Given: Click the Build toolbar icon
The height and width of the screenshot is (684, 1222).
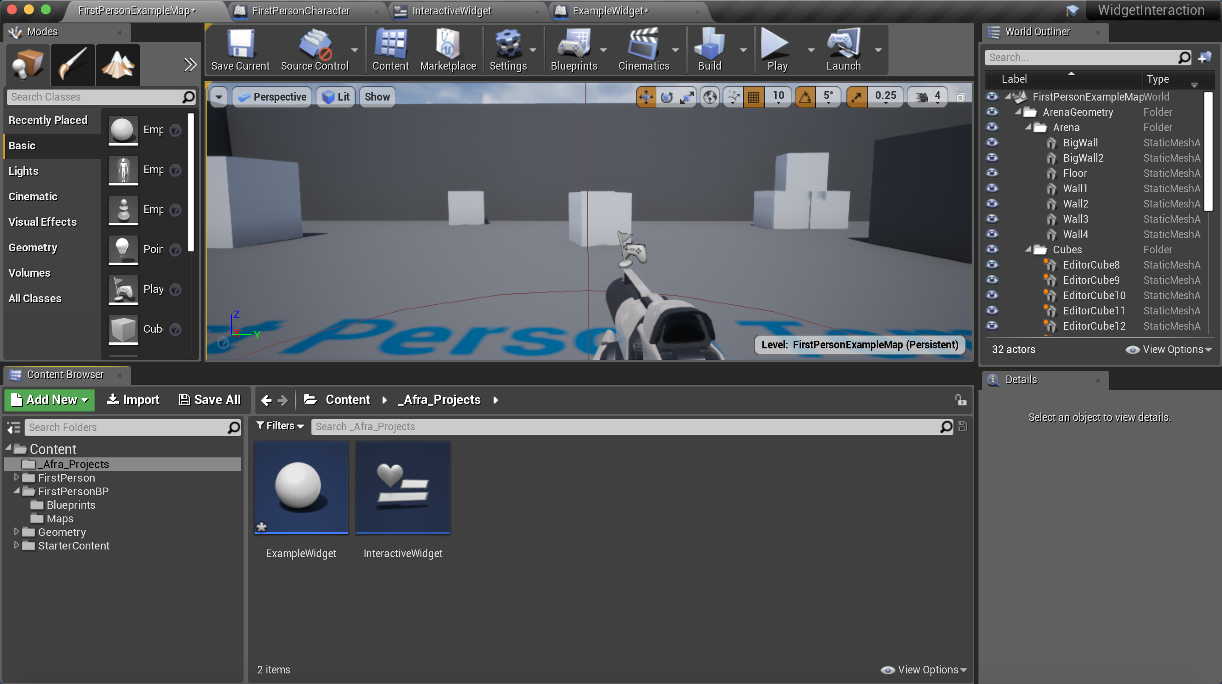Looking at the screenshot, I should click(709, 49).
